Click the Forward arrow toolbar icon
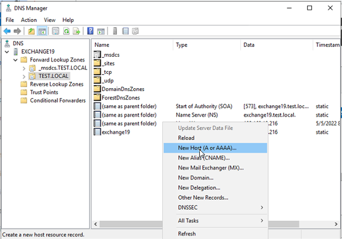This screenshot has height=239, width=342. pyautogui.click(x=17, y=31)
